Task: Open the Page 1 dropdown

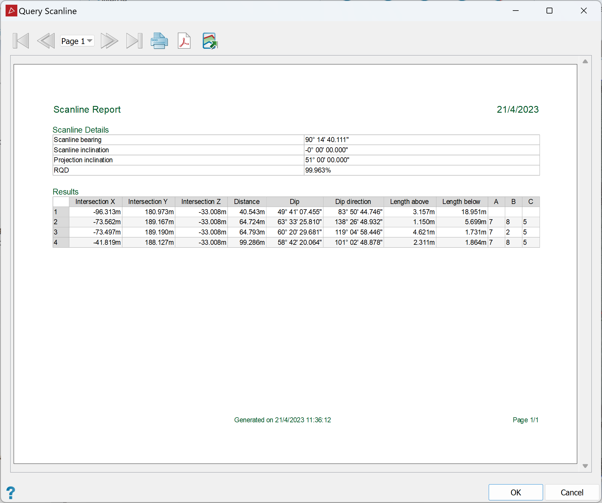Action: coord(77,41)
